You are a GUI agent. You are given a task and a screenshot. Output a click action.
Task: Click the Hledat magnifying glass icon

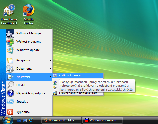(10, 85)
